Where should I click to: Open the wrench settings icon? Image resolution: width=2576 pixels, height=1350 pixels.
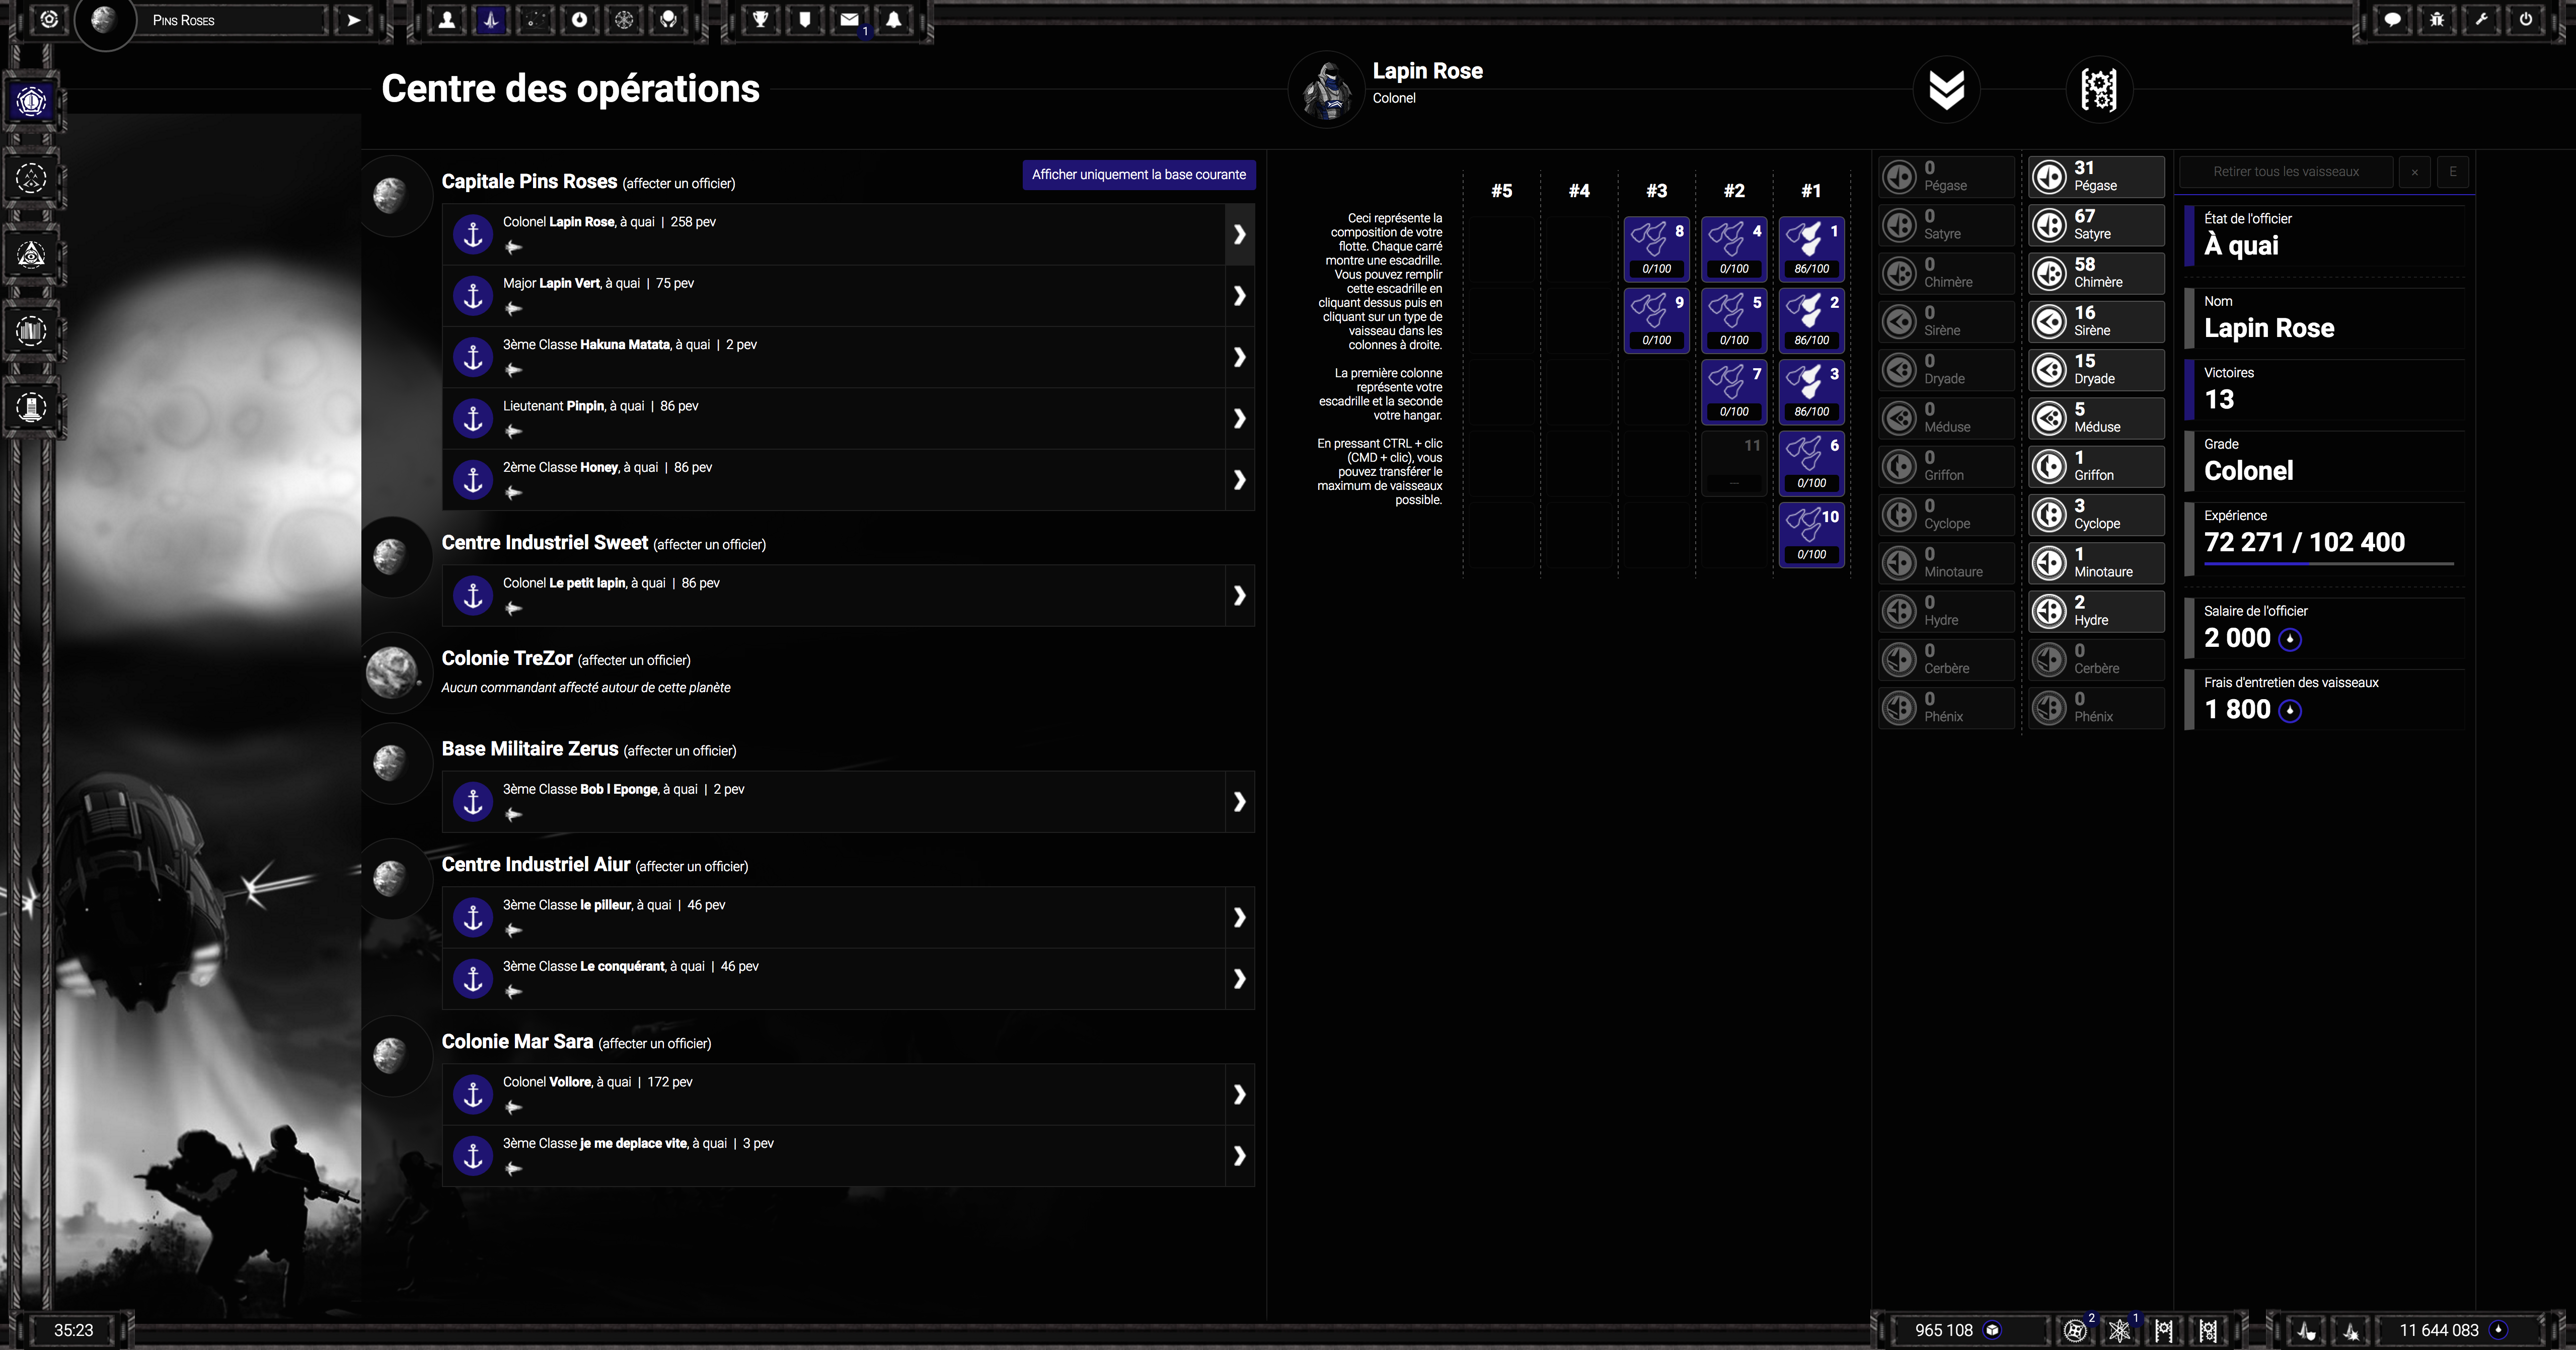pyautogui.click(x=2481, y=20)
